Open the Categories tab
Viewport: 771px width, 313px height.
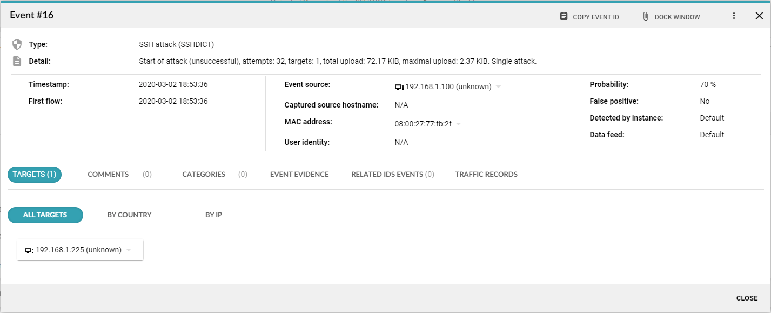coord(204,175)
